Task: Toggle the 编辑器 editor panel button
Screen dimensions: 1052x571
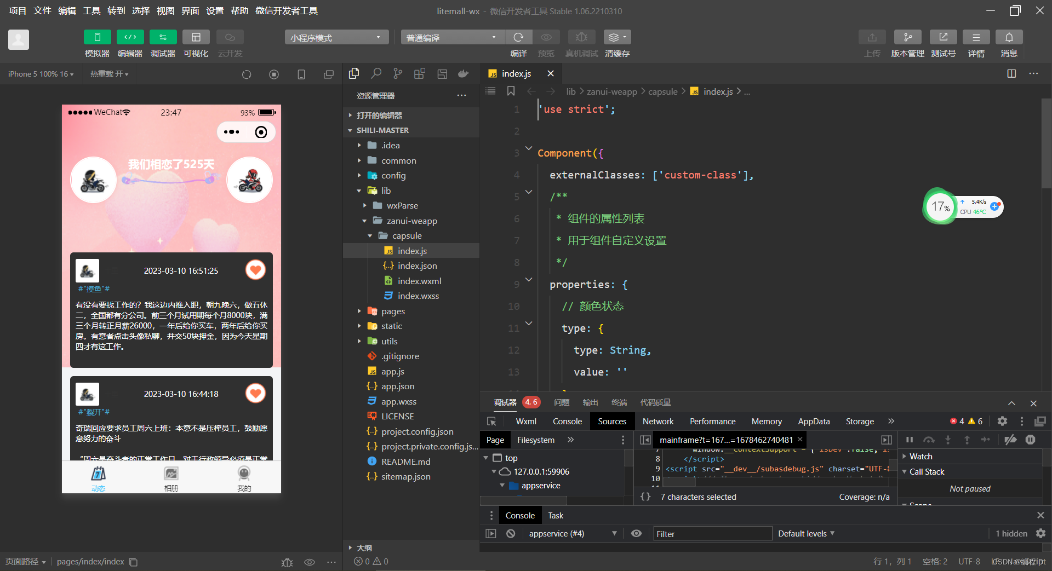Action: coord(130,37)
